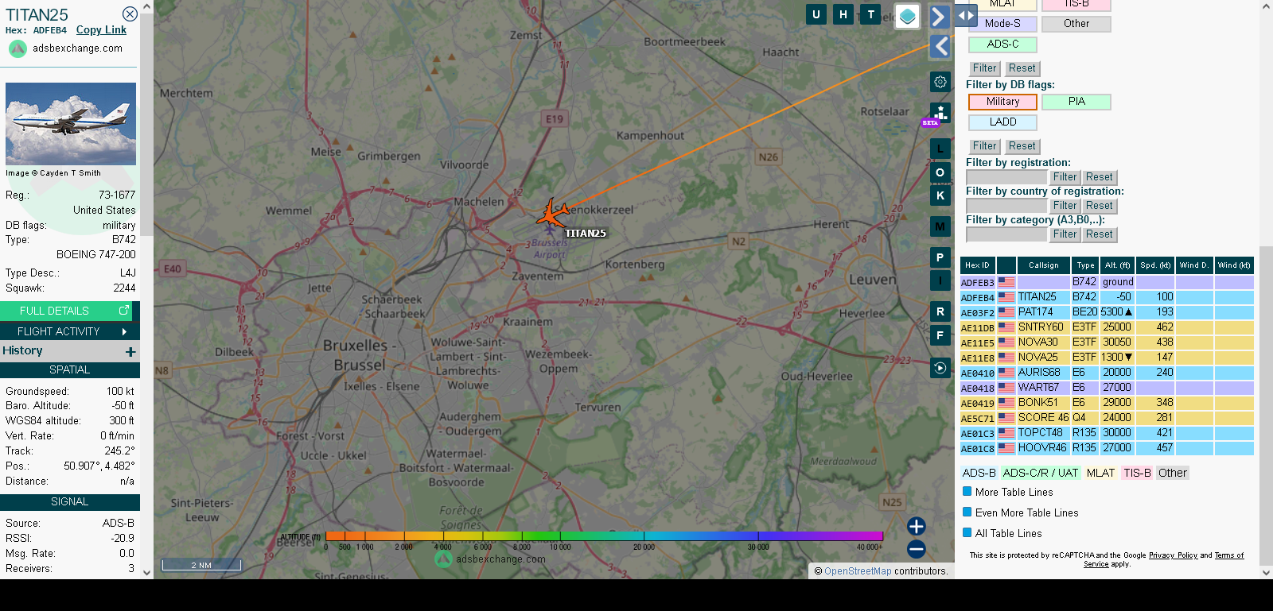Toggle the L map option button
The image size is (1273, 611).
(940, 148)
